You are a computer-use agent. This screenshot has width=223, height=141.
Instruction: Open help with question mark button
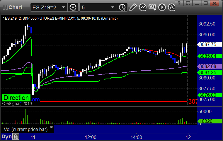point(179,3)
